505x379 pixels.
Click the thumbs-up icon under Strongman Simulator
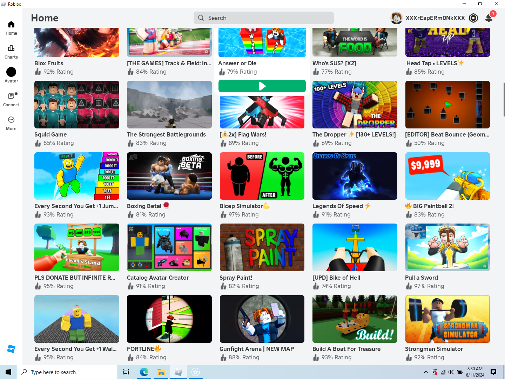pos(409,357)
